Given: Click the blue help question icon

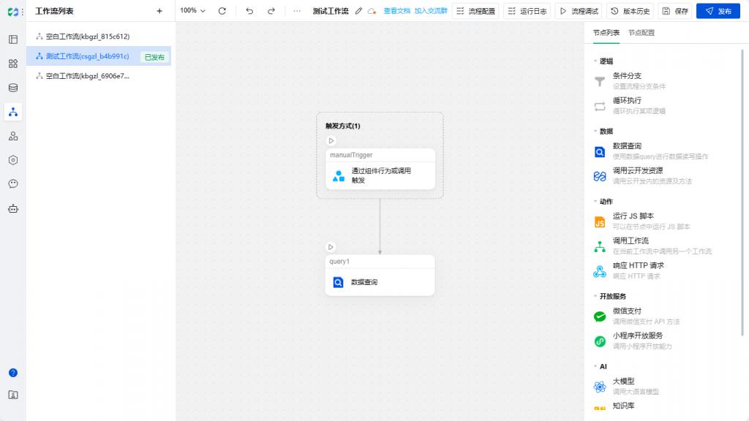Looking at the screenshot, I should coord(13,373).
